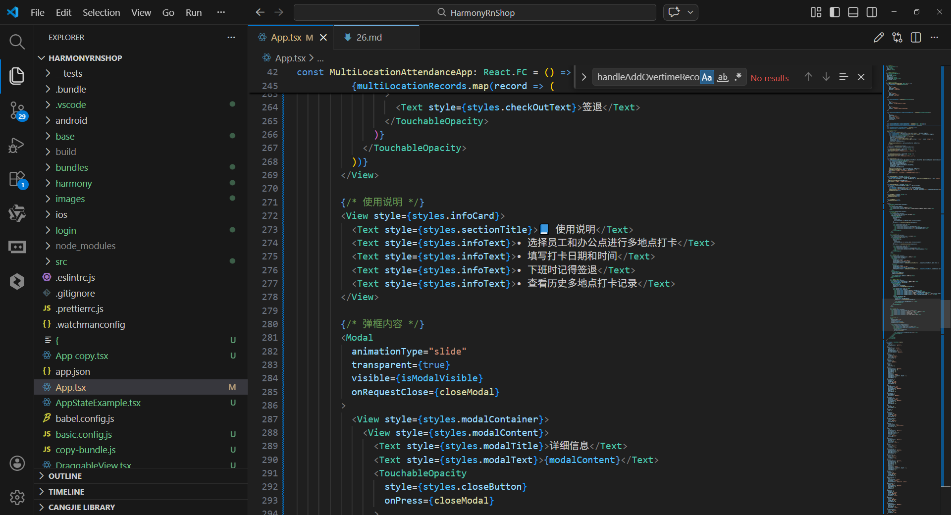Viewport: 951px width, 515px height.
Task: Open Extensions view icon
Action: coord(17,179)
